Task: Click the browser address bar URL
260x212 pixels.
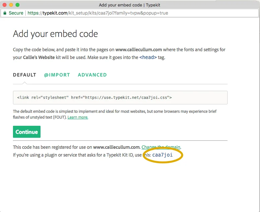Action: click(x=98, y=13)
